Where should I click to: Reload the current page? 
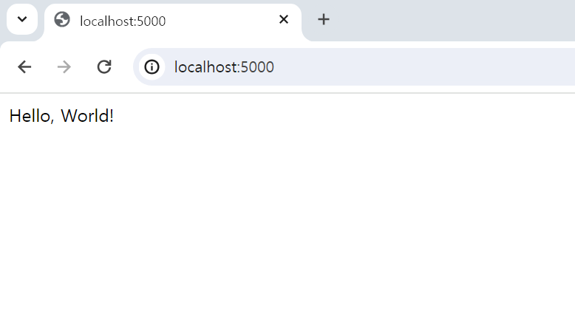104,67
